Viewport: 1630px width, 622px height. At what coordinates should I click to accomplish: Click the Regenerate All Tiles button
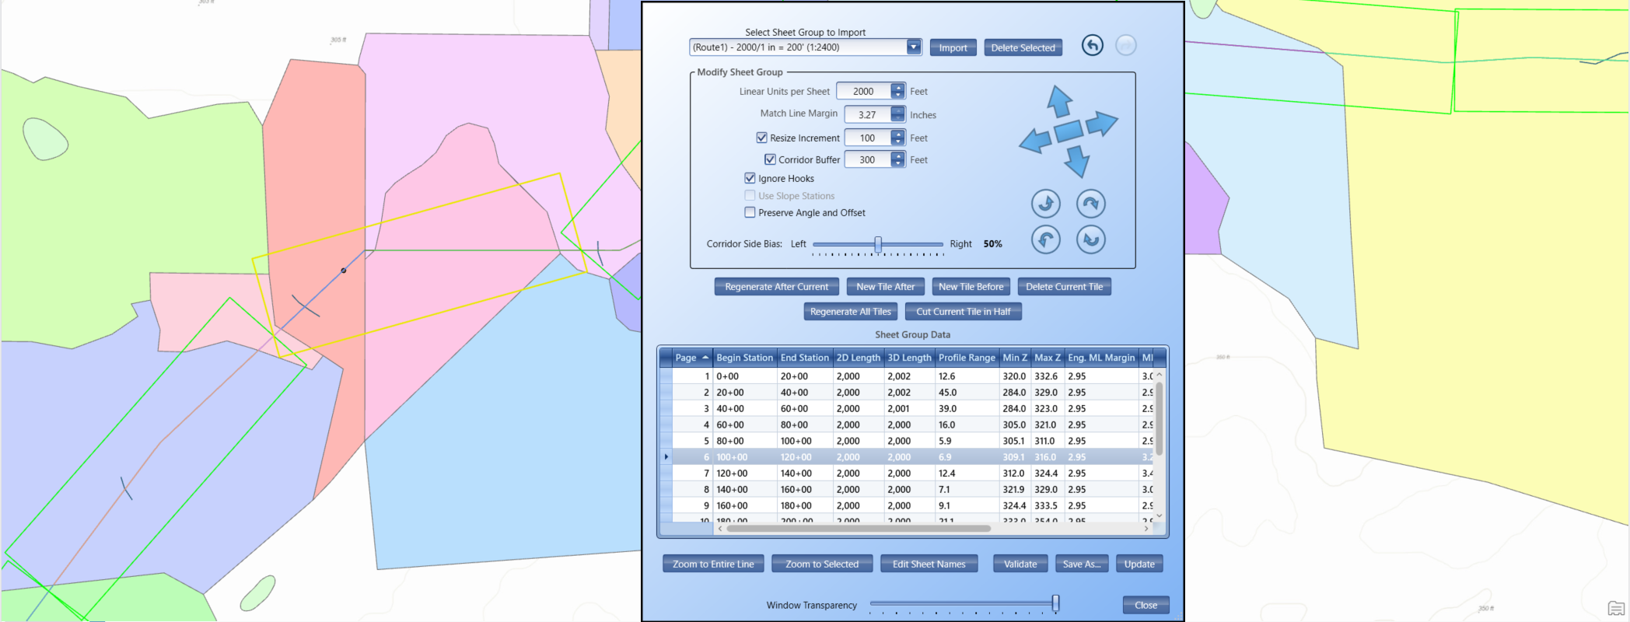coord(850,312)
